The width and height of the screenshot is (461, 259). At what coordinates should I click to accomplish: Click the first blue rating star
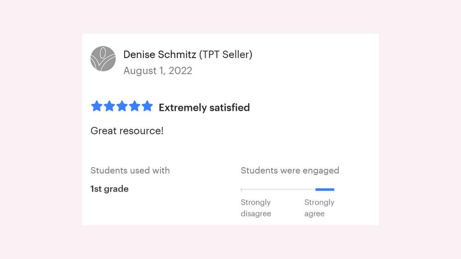pyautogui.click(x=97, y=106)
